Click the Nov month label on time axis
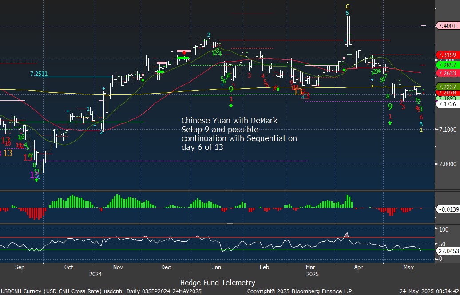 click(x=118, y=267)
